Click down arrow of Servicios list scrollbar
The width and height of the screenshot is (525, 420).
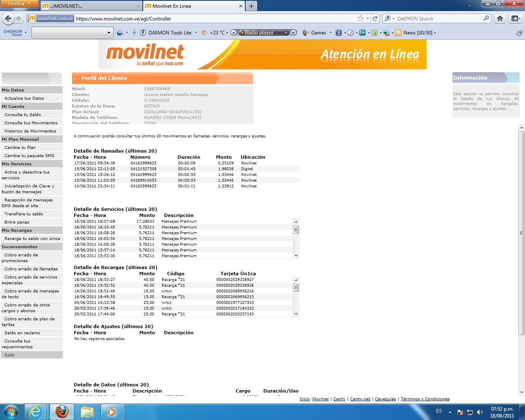[296, 256]
